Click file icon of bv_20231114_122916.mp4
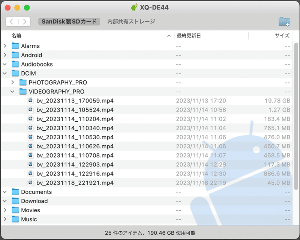 coord(30,174)
